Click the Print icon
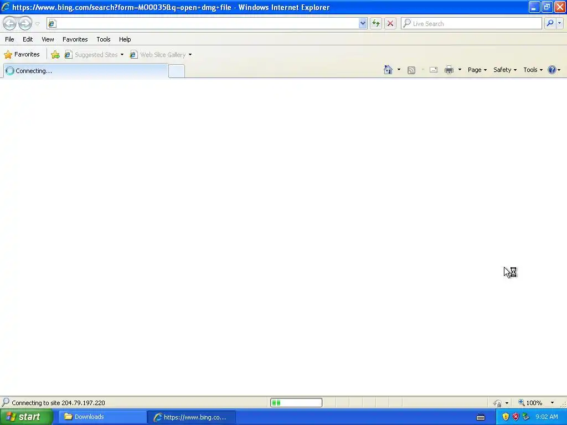This screenshot has width=567, height=425. click(449, 70)
